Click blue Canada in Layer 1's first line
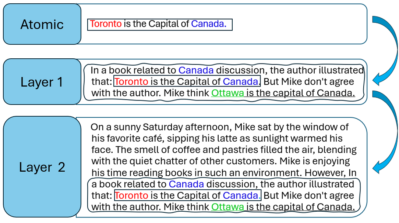 196,70
